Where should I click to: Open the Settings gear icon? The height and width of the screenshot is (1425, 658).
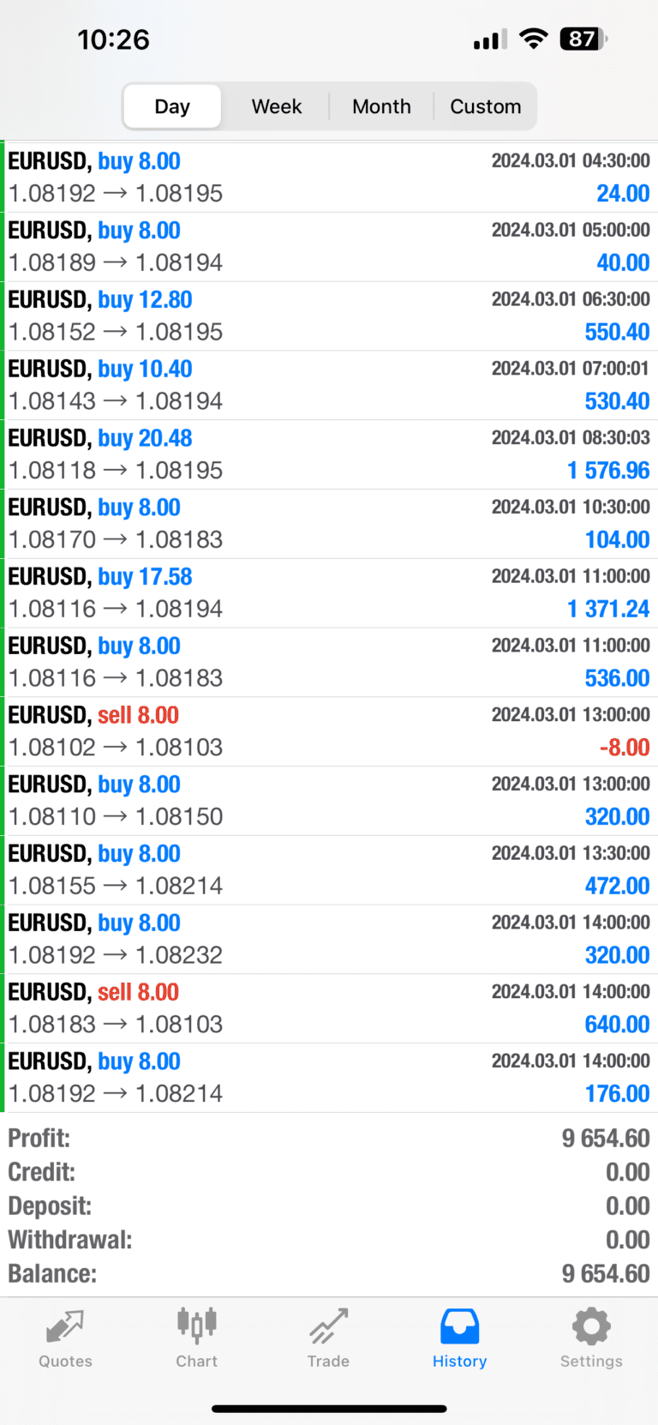[x=591, y=1326]
